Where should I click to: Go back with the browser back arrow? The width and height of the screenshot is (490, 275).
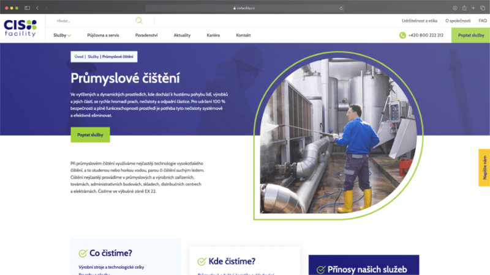(x=37, y=7)
